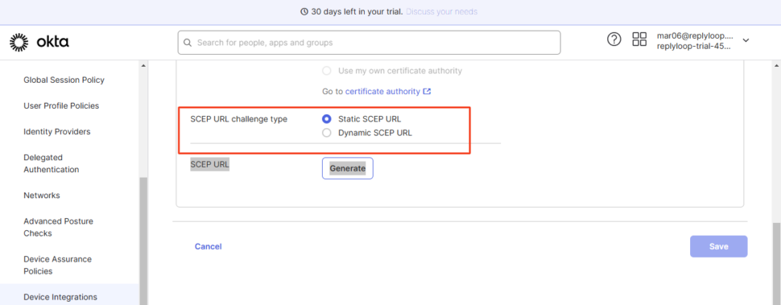Viewport: 781px width, 305px height.
Task: Open the apps grid icon
Action: [x=639, y=39]
